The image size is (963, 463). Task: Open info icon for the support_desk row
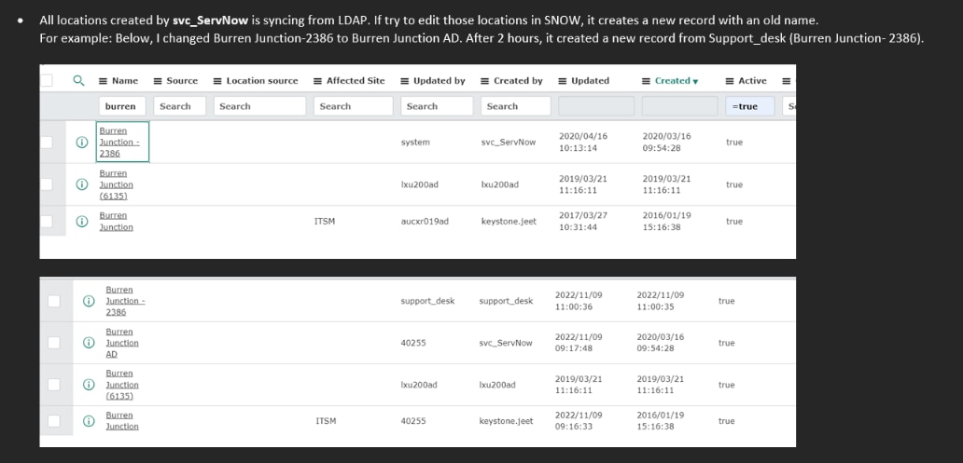[x=89, y=301]
